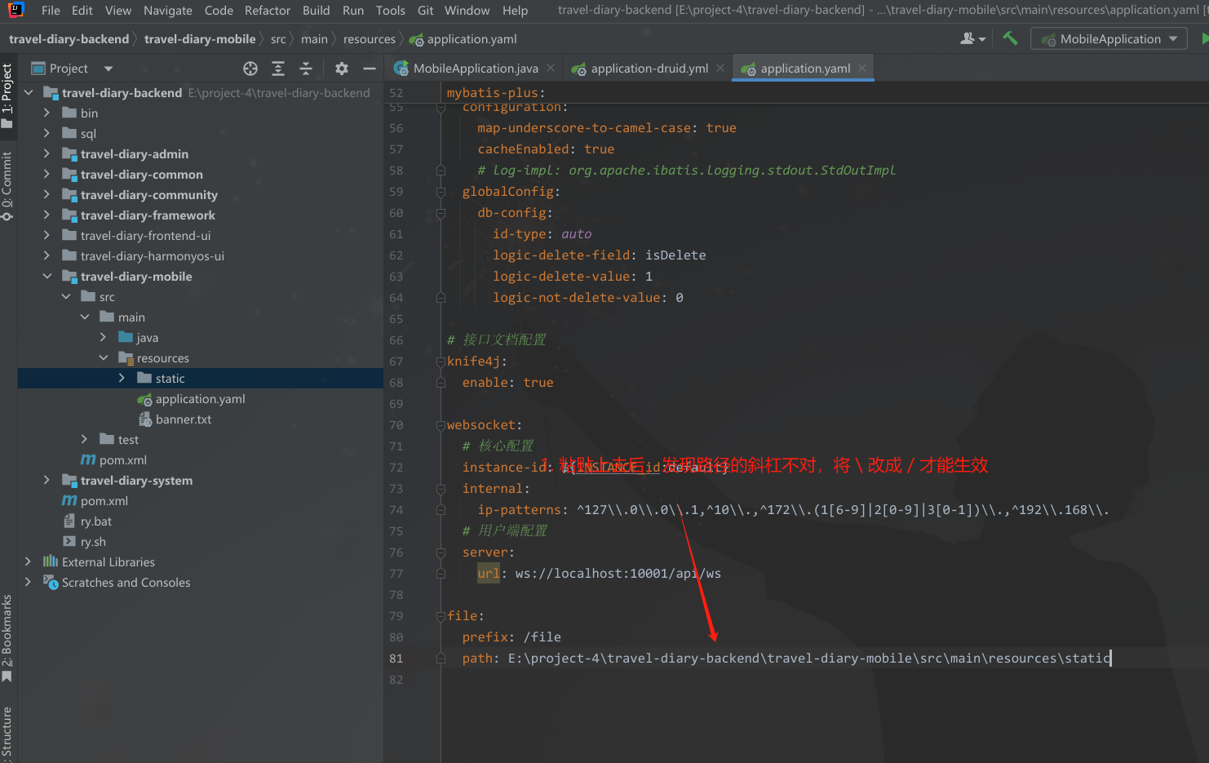Close the MobileApplication.java tab
This screenshot has width=1209, height=763.
pyautogui.click(x=551, y=68)
